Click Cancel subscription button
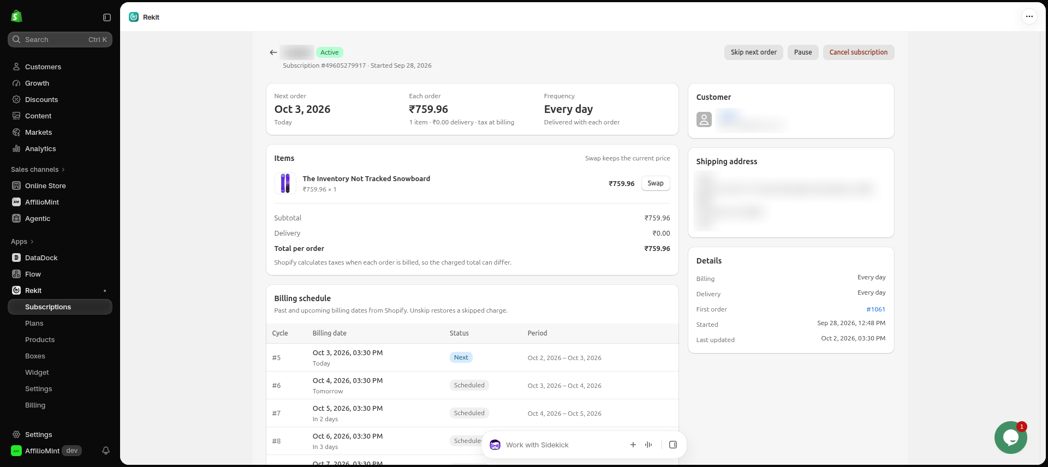 (859, 52)
